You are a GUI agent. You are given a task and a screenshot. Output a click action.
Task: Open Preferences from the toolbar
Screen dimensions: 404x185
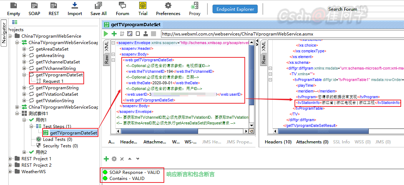click(x=168, y=9)
